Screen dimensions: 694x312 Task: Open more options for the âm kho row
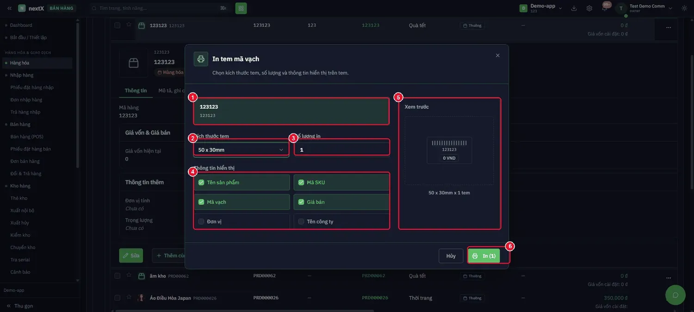click(669, 278)
